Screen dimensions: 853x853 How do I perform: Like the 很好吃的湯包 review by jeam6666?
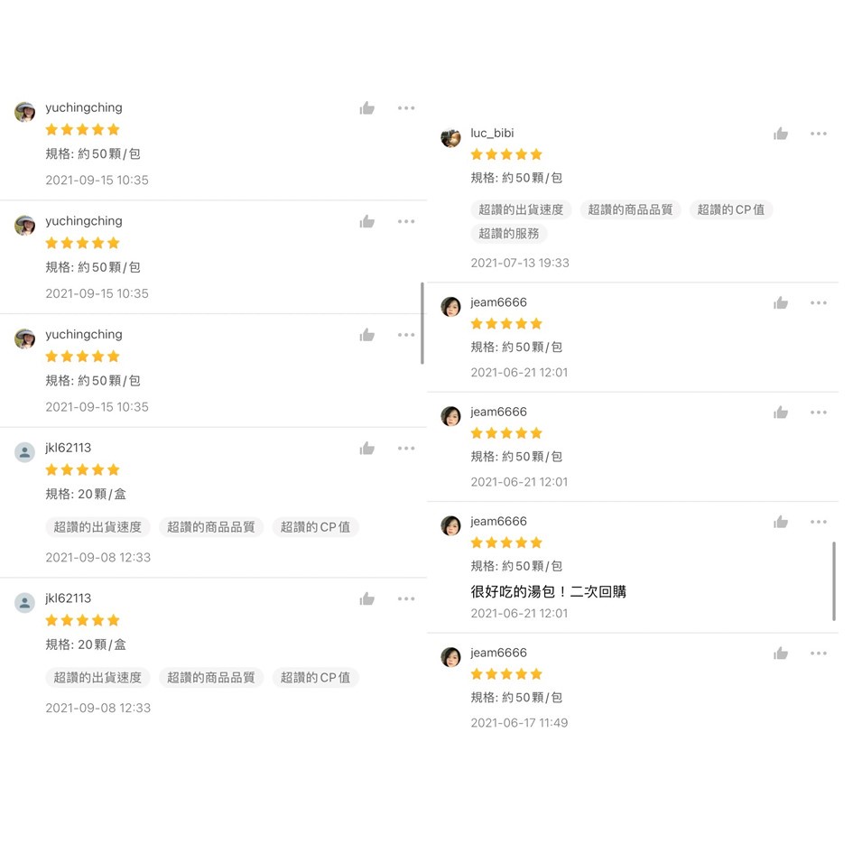point(781,522)
